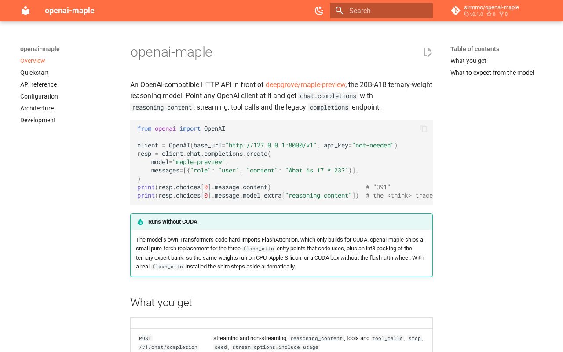Open the Architecture page in the sidebar
Viewport: 563px width, 352px height.
37,108
